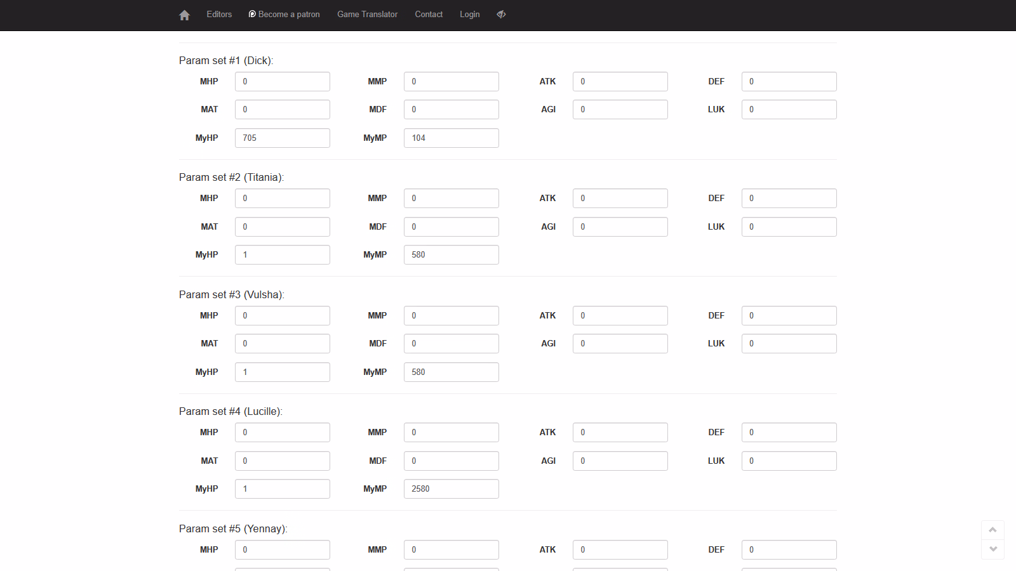Edit Dick's MyMP value 104
This screenshot has width=1016, height=571.
451,138
